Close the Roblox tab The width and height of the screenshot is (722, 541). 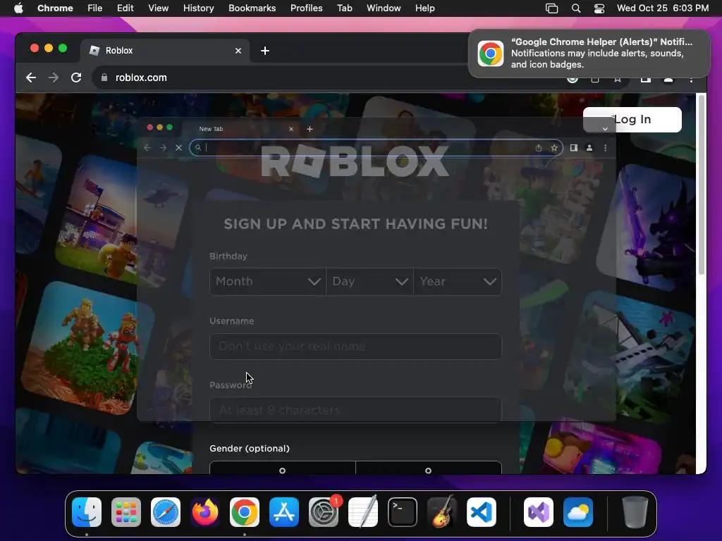(x=238, y=51)
